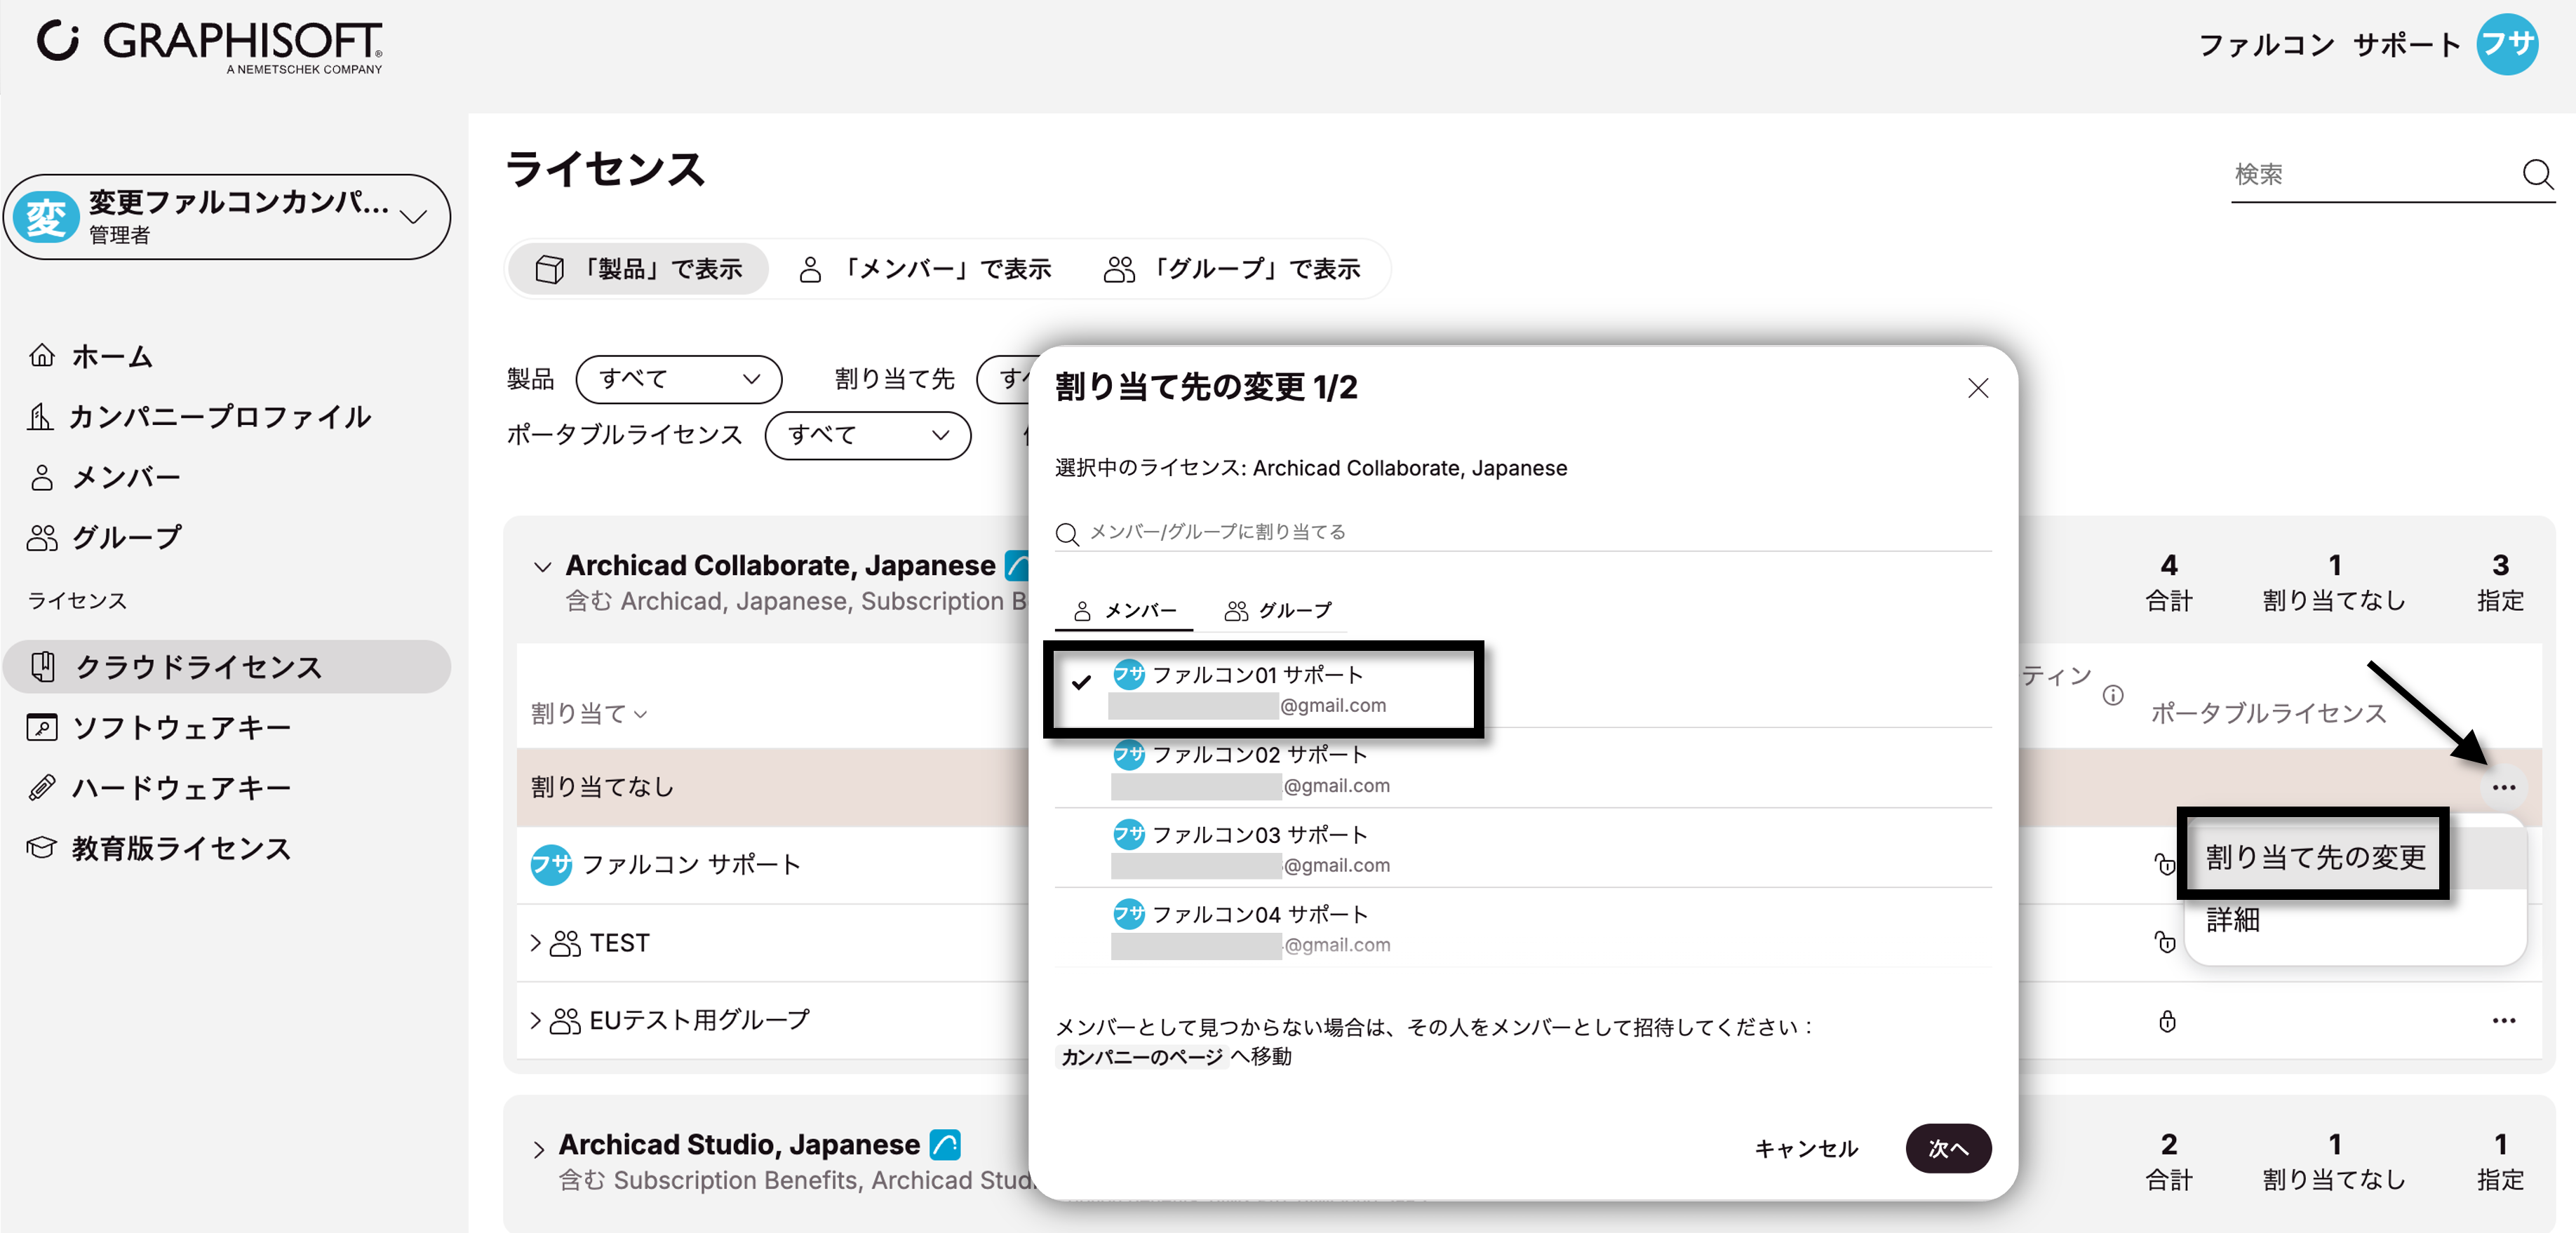Switch to グループ tab in dialog
This screenshot has height=1233, width=2576.
tap(1278, 610)
